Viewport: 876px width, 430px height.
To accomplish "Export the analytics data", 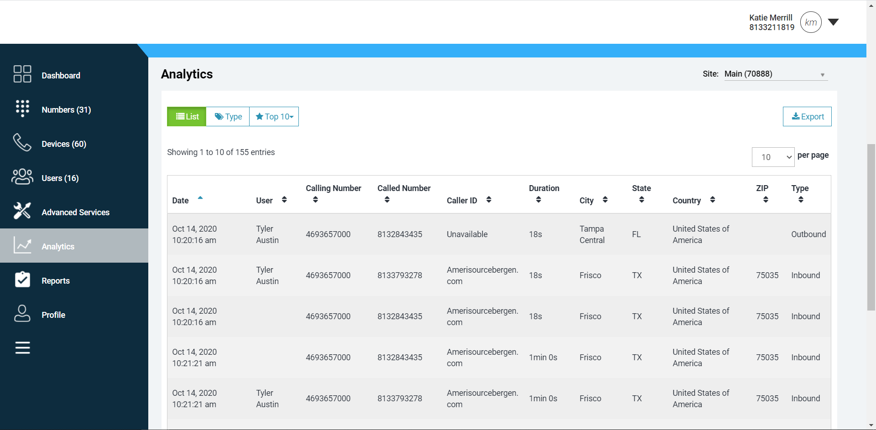I will (807, 117).
